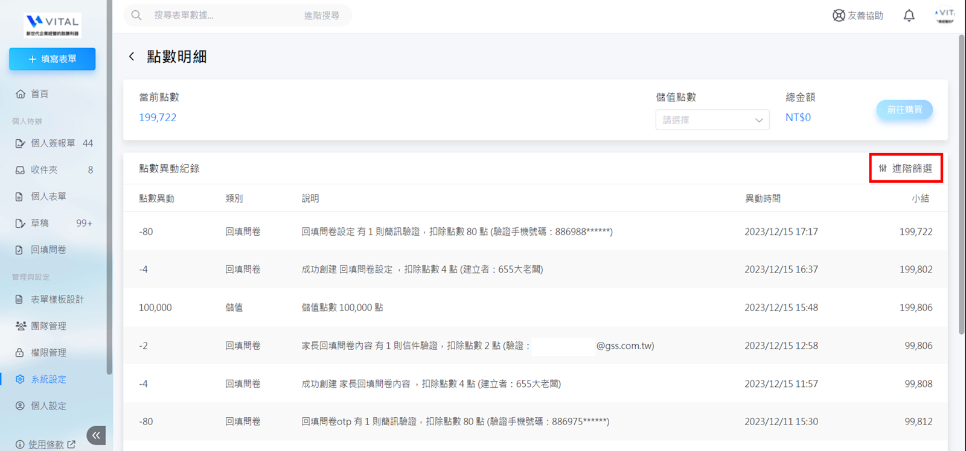Navigate to 團隊管理
This screenshot has width=966, height=451.
coord(48,326)
